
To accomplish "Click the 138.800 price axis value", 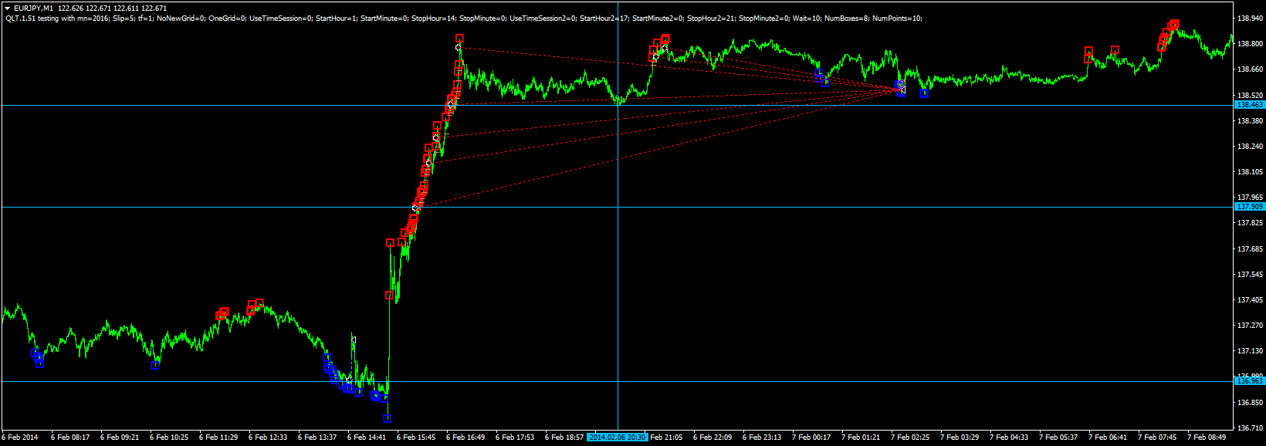I will coord(1250,43).
